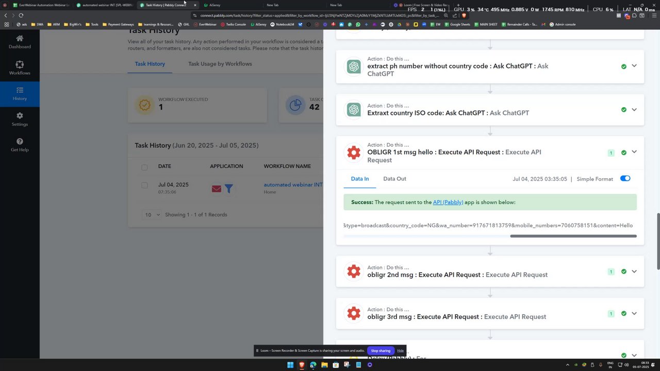Select Task Usage by Workflows tab

(220, 64)
